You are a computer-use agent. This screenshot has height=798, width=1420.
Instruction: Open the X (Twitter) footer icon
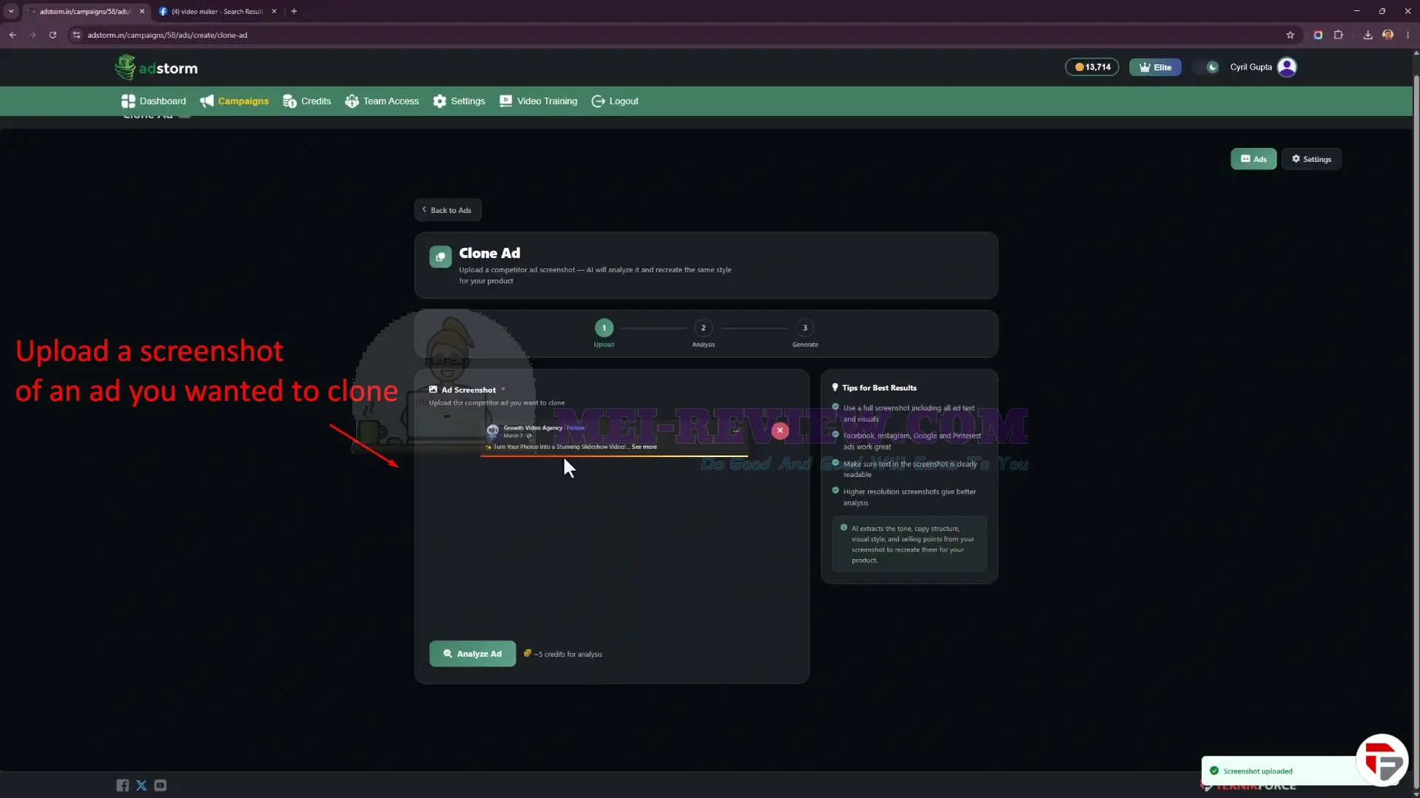141,785
